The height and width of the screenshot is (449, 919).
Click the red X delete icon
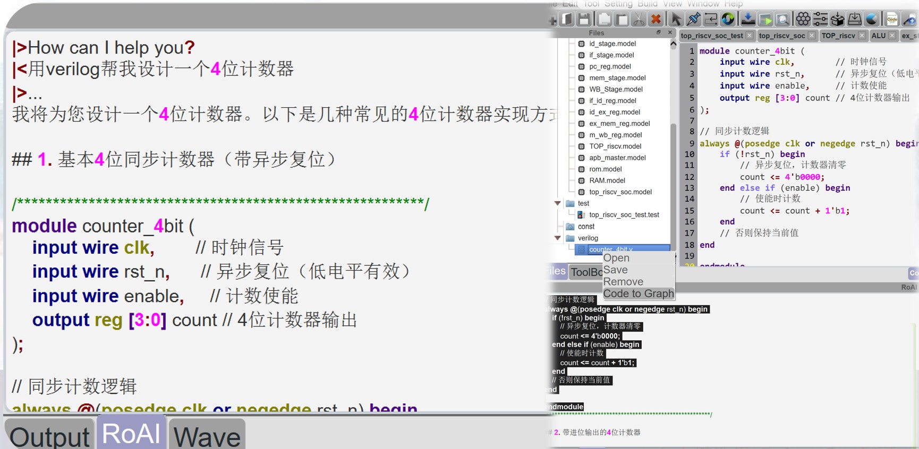click(x=656, y=20)
